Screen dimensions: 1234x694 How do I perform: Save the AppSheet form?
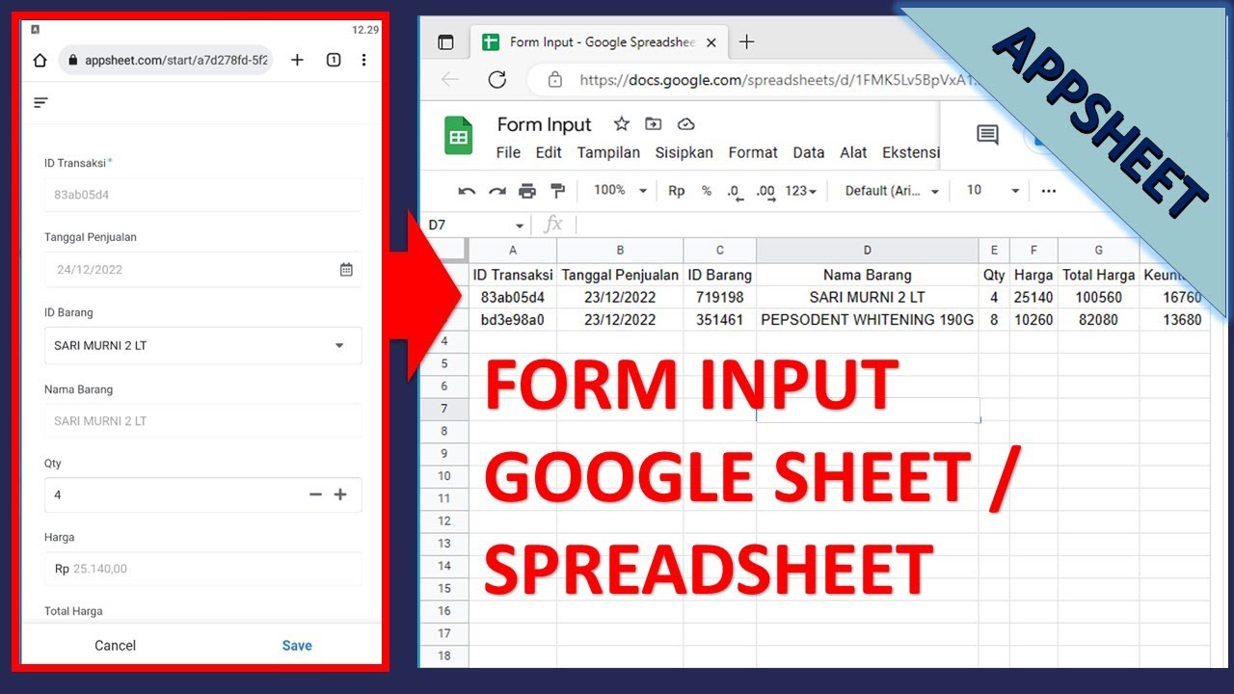[297, 646]
